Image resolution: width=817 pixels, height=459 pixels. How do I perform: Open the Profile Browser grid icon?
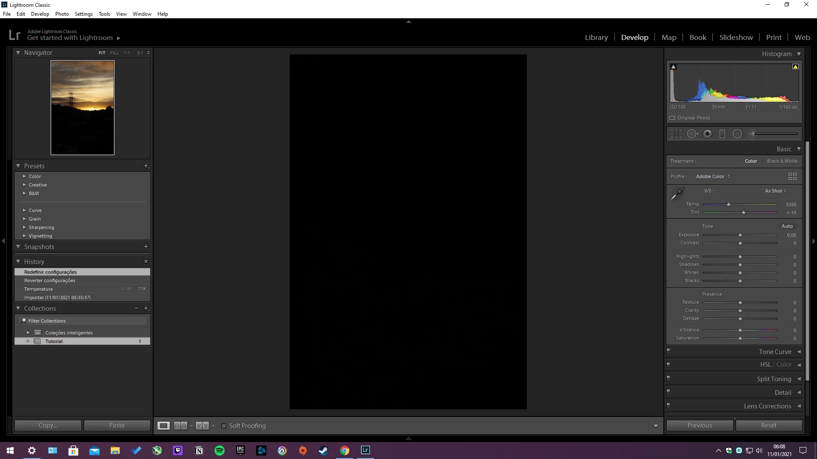(792, 176)
